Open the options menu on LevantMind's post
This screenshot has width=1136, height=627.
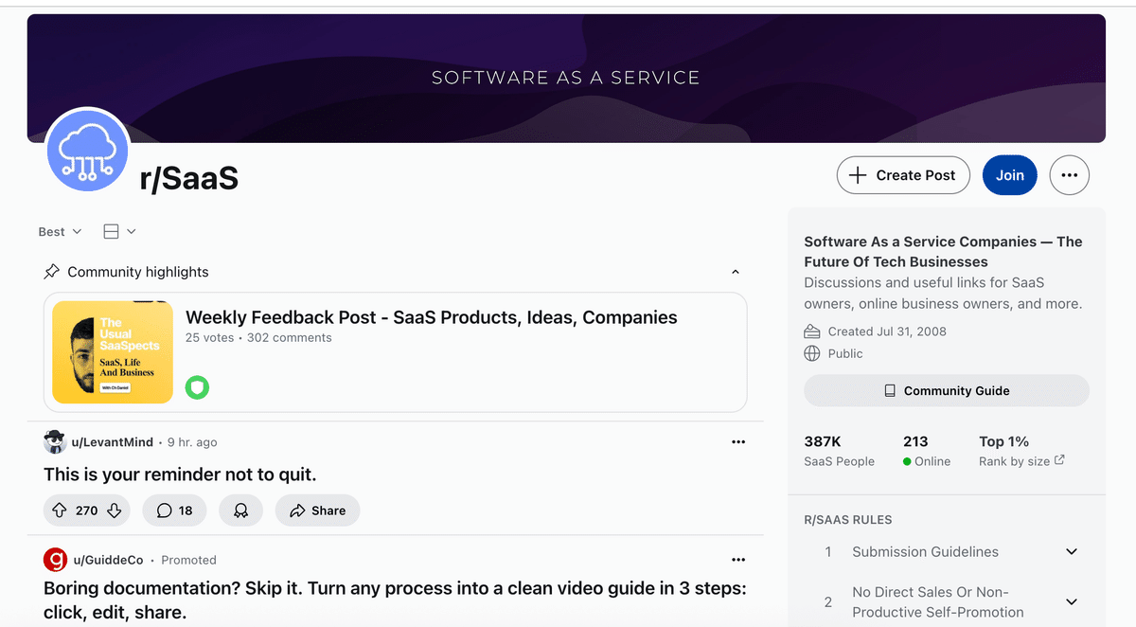(738, 442)
